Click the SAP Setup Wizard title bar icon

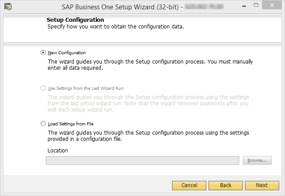coord(8,7)
